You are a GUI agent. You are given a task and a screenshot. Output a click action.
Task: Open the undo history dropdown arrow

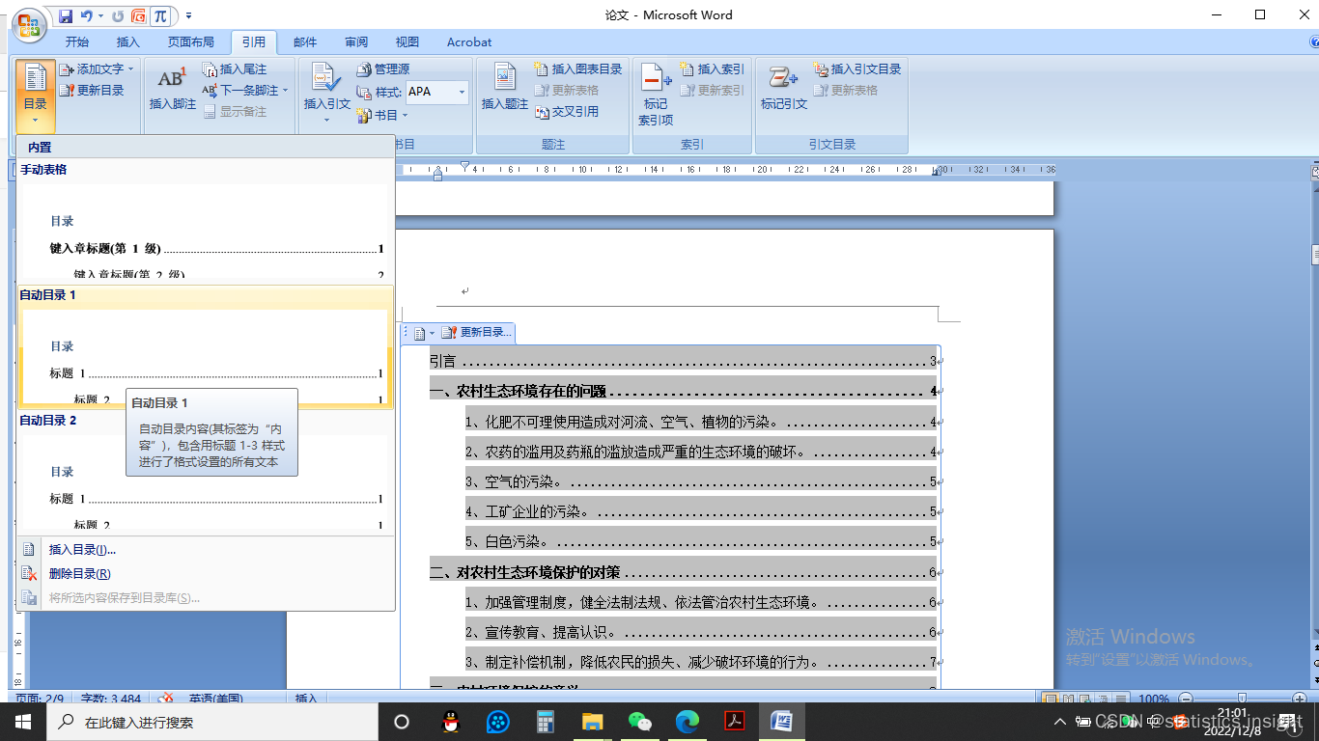[101, 15]
